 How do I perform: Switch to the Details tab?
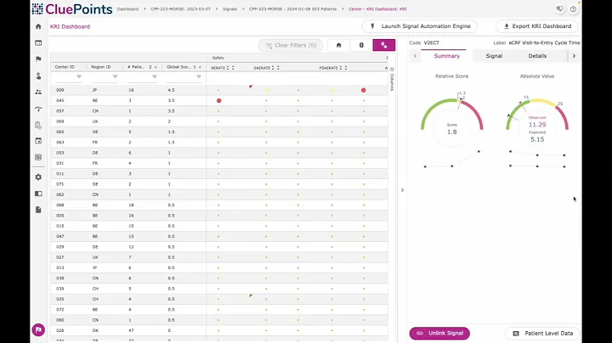[x=537, y=56]
